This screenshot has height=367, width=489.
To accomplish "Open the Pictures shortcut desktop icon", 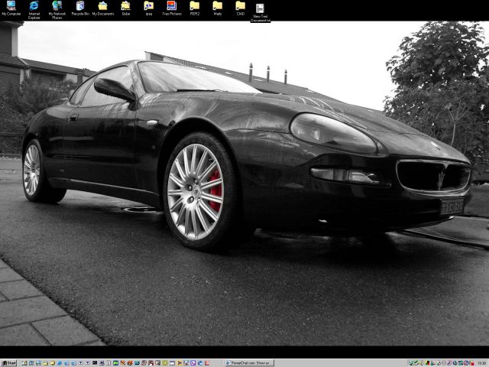I will point(172,8).
